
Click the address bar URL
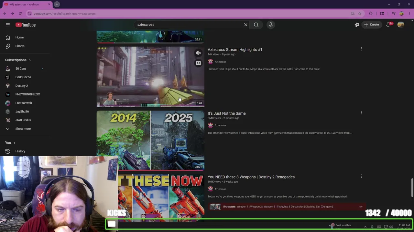[x=65, y=14]
